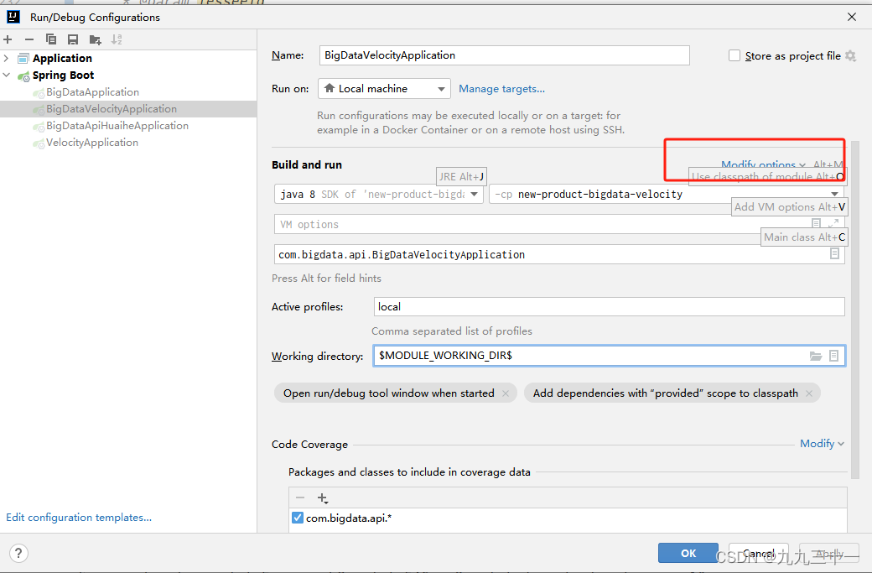Open the -cp module classpath dropdown
The height and width of the screenshot is (573, 872).
667,194
